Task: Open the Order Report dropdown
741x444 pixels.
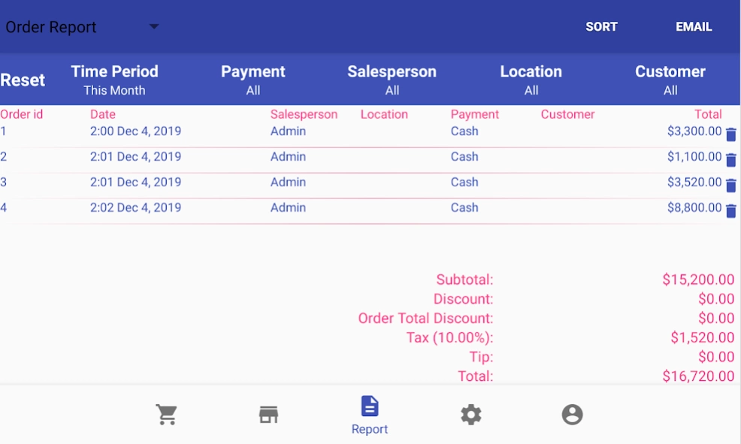Action: [x=83, y=27]
